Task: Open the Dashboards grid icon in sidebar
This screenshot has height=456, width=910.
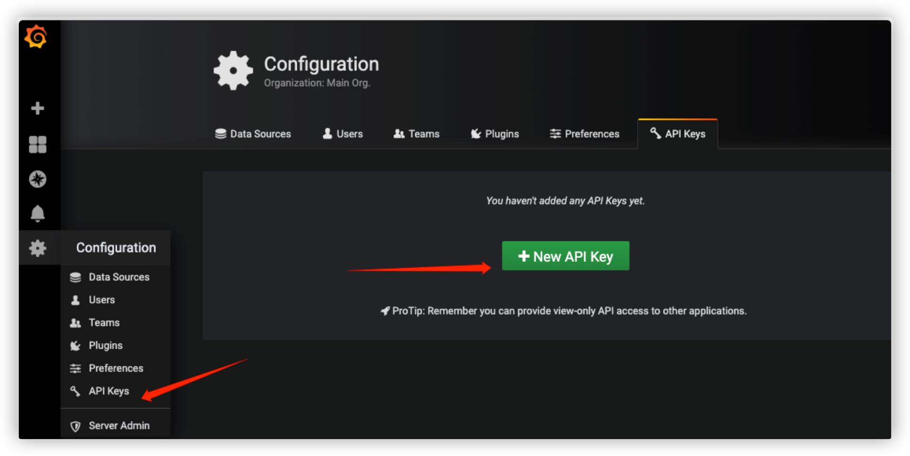Action: [x=38, y=144]
